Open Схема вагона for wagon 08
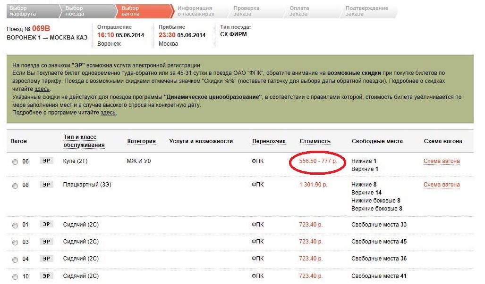This screenshot has height=284, width=485. 441,185
